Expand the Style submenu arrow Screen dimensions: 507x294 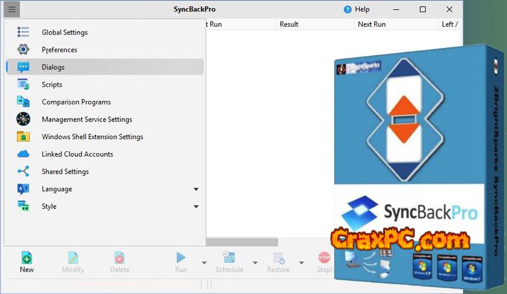click(196, 207)
